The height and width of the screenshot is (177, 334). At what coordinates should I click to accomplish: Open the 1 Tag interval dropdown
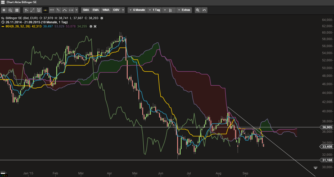[154, 10]
